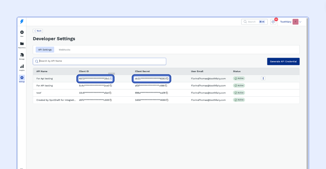Copy Client Secret starting with dc21
The width and height of the screenshot is (326, 169).
point(167,79)
